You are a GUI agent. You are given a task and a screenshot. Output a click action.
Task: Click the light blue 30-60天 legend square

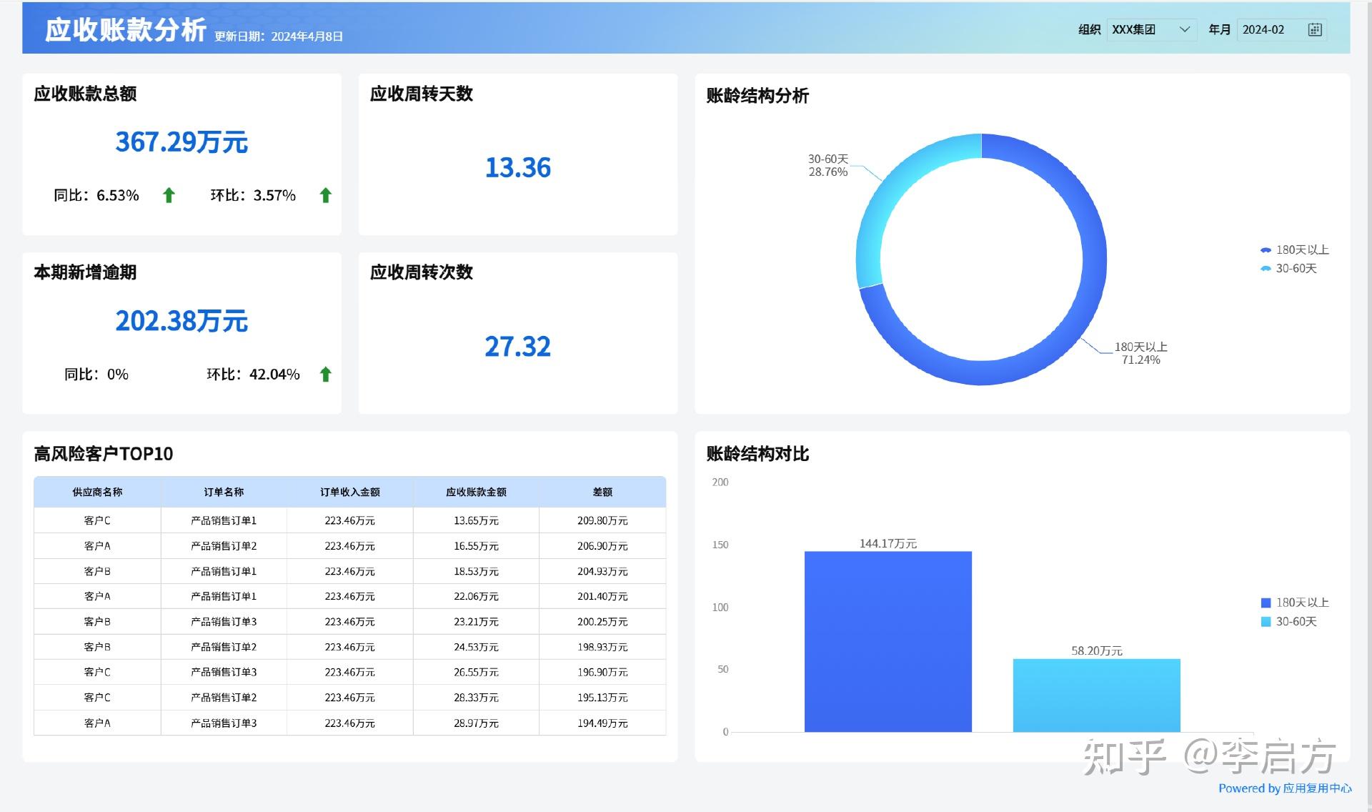click(1265, 623)
